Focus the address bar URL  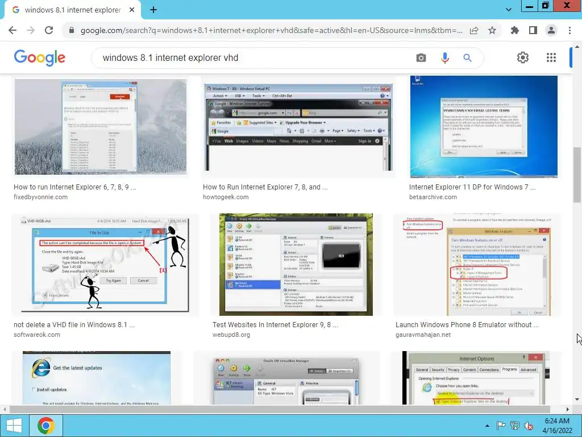(x=271, y=31)
